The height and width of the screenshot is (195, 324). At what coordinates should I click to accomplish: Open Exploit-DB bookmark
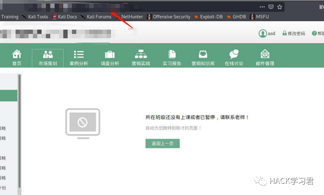(x=209, y=17)
